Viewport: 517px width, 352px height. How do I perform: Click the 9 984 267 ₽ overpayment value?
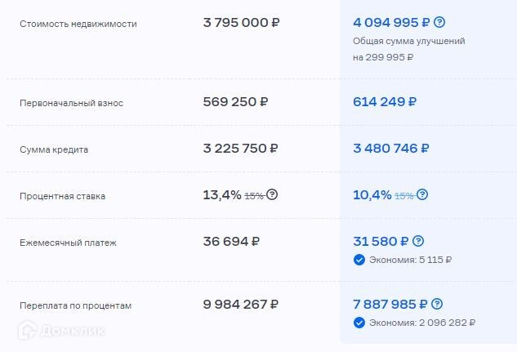[x=241, y=305]
